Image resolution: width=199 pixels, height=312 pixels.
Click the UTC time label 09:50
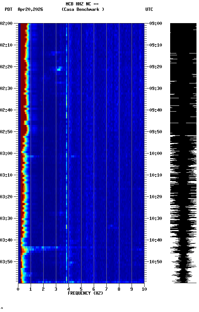click(156, 132)
